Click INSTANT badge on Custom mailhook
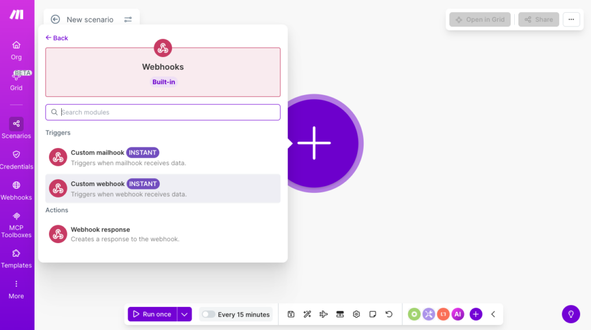This screenshot has height=330, width=591. point(143,153)
